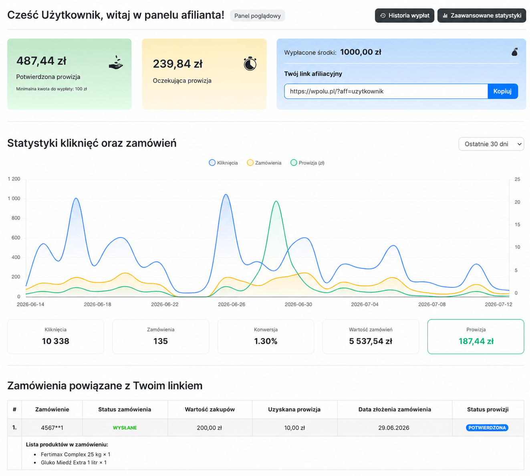Screen dimensions: 530x476
Task: Select the Konwersja stat card
Action: coord(266,337)
